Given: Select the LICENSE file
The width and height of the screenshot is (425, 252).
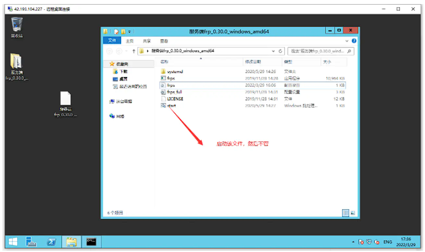Looking at the screenshot, I should tap(175, 99).
